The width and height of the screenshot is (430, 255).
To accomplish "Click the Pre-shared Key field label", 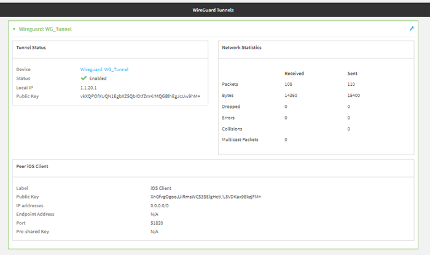I will pyautogui.click(x=33, y=232).
